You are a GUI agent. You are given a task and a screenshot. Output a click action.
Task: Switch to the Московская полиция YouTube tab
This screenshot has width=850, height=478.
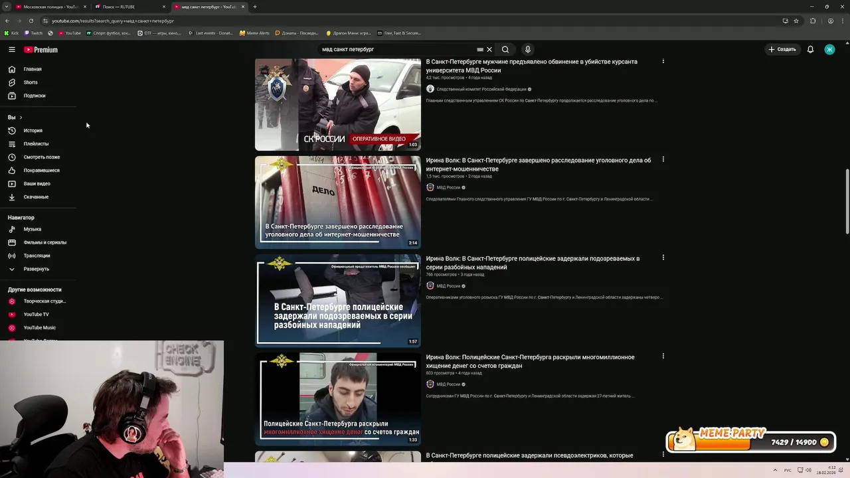tap(50, 7)
